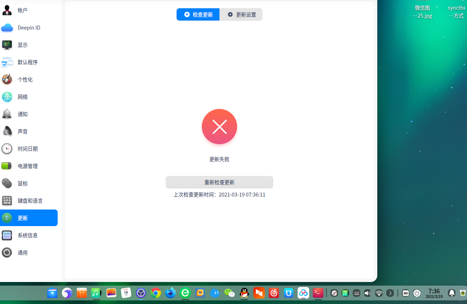Open the 声音 (Sound) settings

(x=29, y=132)
